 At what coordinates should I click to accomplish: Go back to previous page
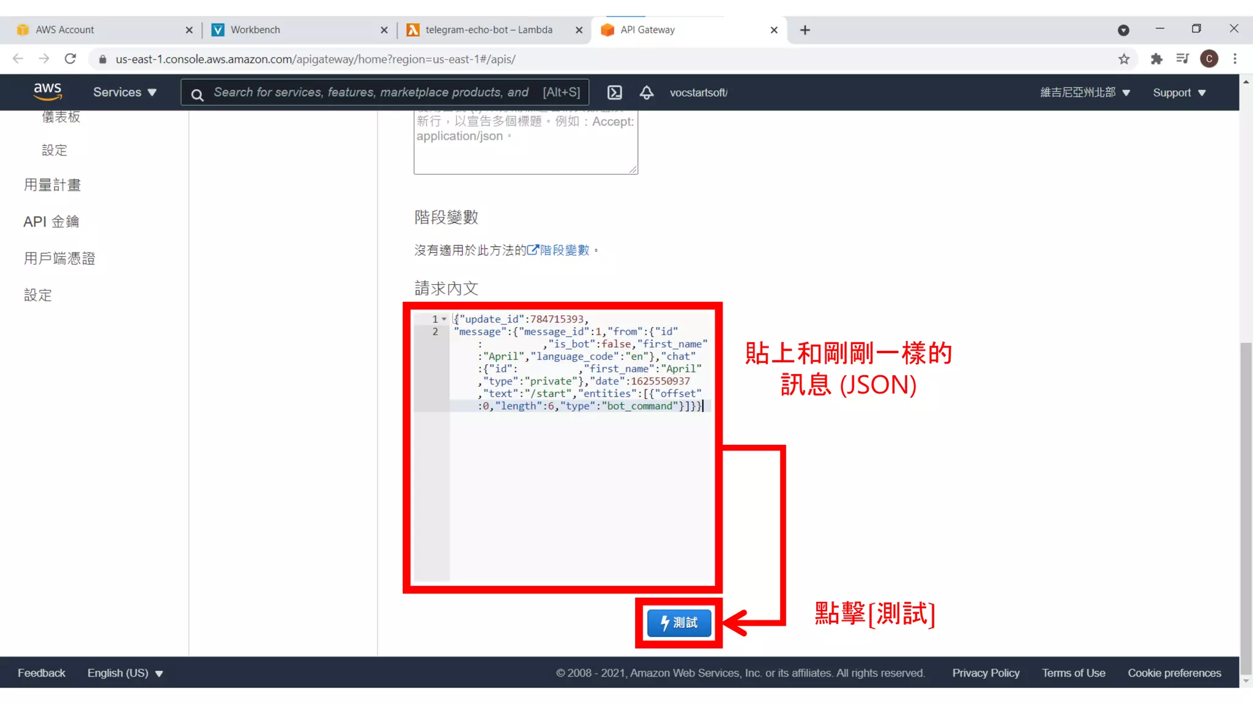[x=18, y=59]
